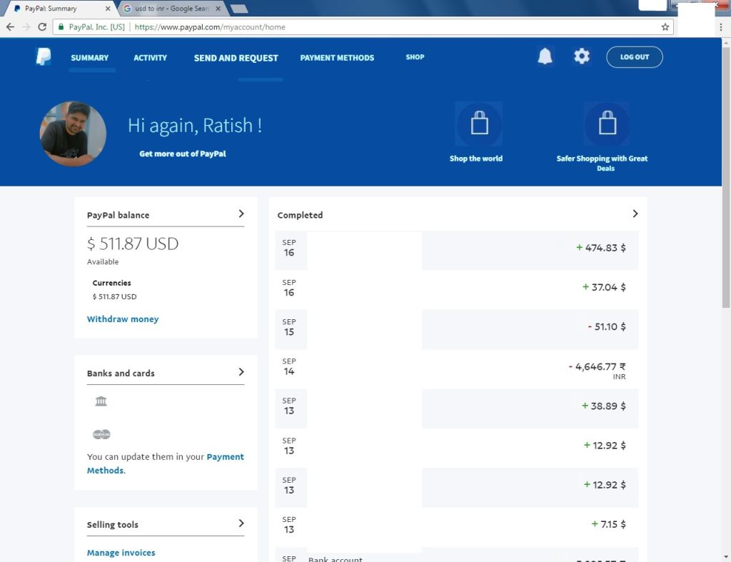Open the Sep 16 transaction of + 37.04 $

click(x=456, y=289)
